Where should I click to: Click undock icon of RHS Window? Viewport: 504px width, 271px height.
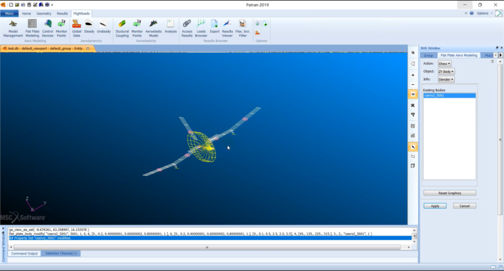click(x=497, y=48)
